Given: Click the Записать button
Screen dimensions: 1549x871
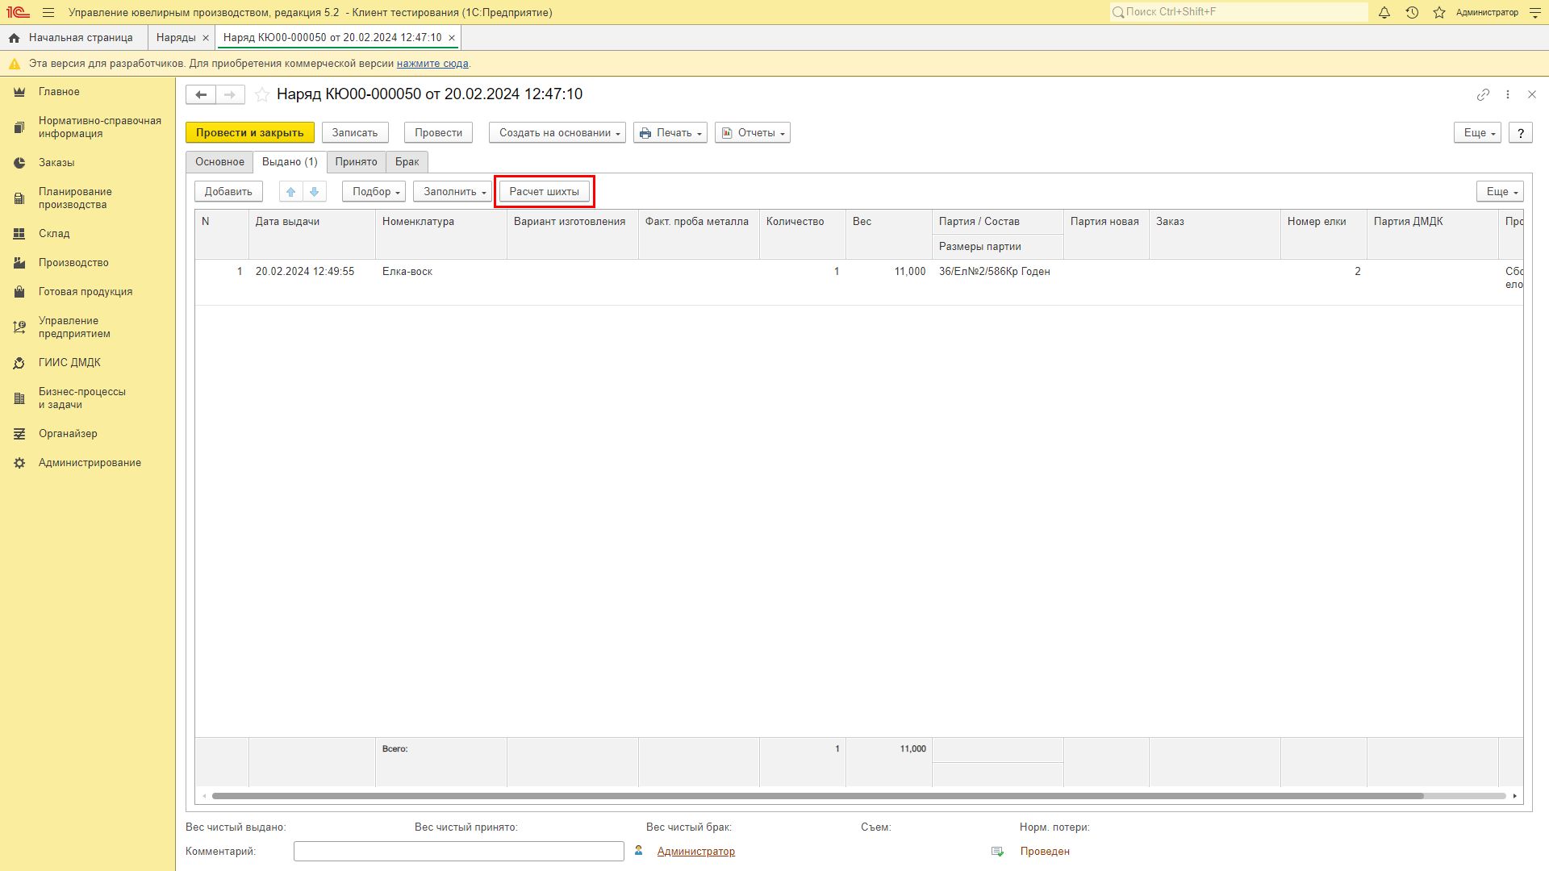Looking at the screenshot, I should tap(355, 133).
